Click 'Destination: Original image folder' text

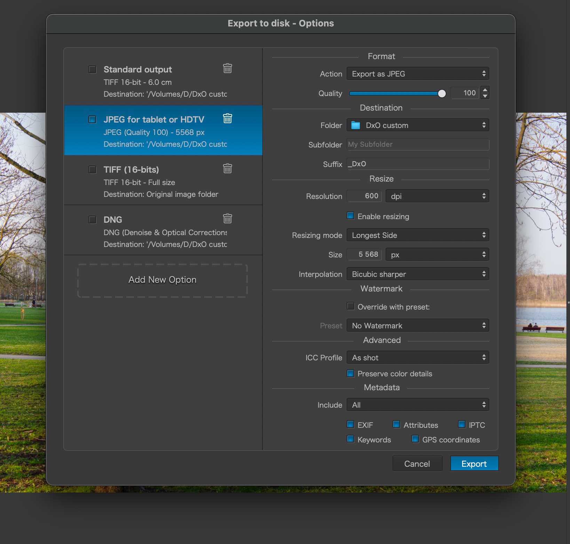click(161, 194)
